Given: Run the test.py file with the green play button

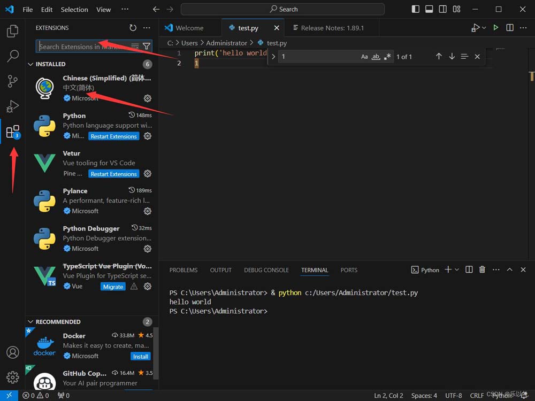Looking at the screenshot, I should click(x=495, y=27).
